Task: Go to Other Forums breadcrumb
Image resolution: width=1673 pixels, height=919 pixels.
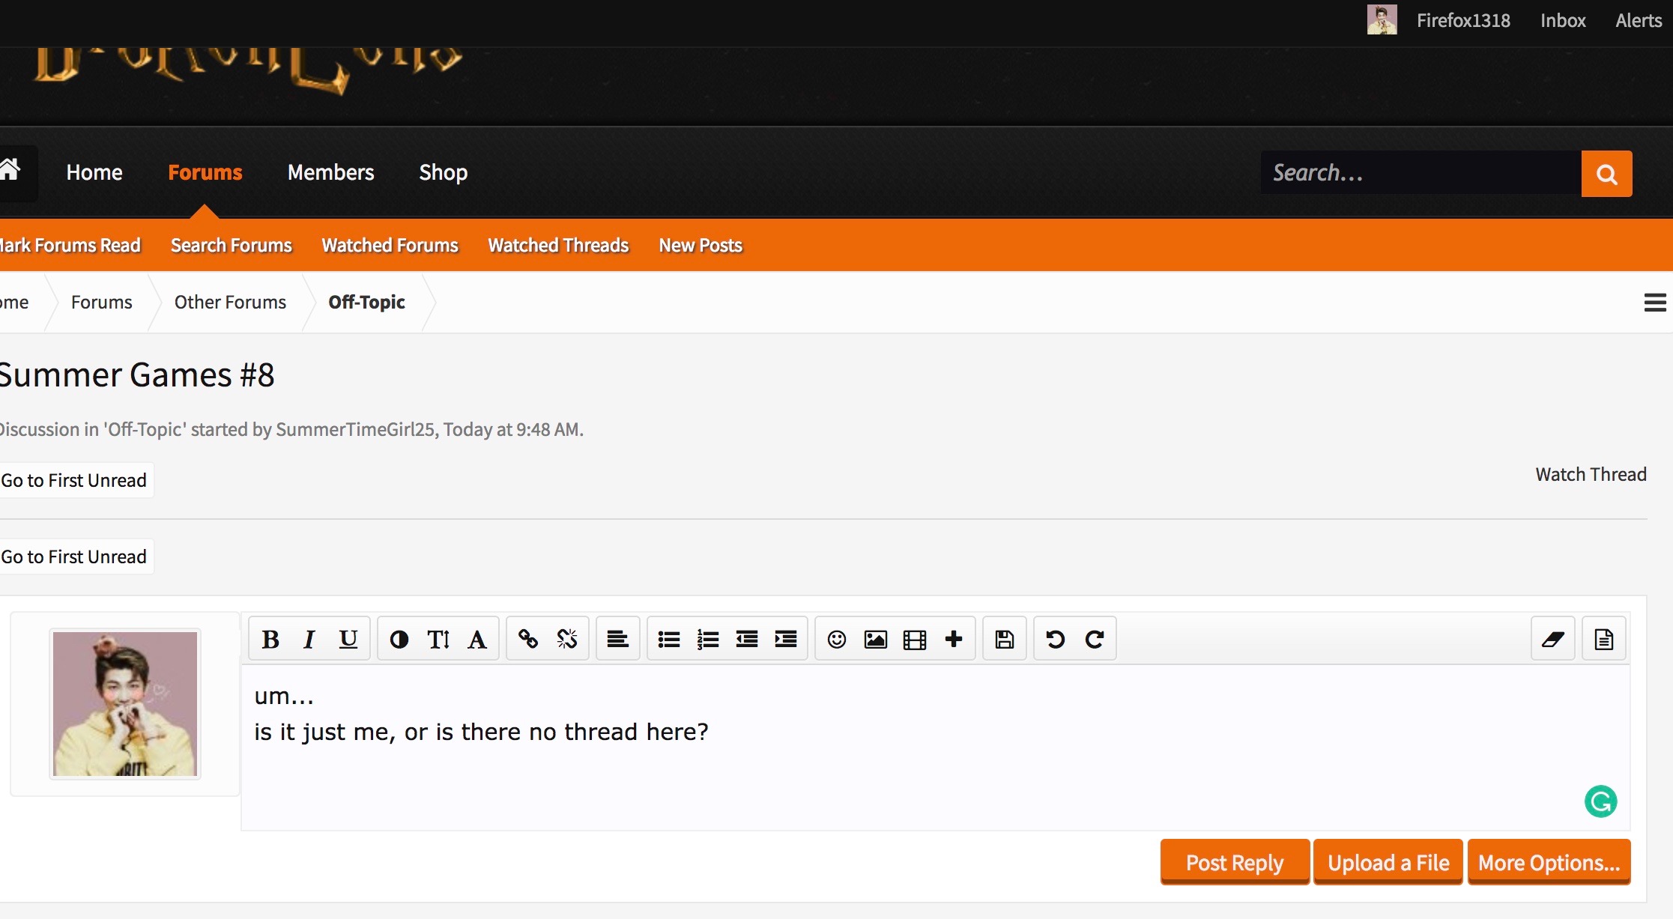Action: pos(230,302)
